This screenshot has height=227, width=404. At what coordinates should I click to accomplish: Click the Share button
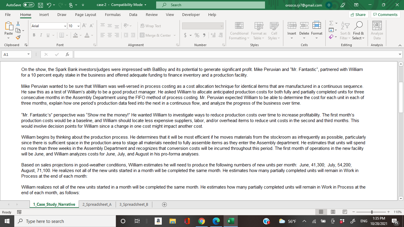click(358, 14)
